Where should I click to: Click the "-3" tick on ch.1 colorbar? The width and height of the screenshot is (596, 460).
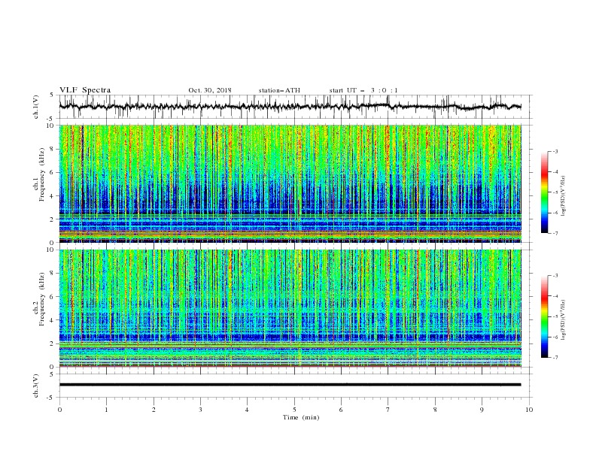click(x=555, y=151)
